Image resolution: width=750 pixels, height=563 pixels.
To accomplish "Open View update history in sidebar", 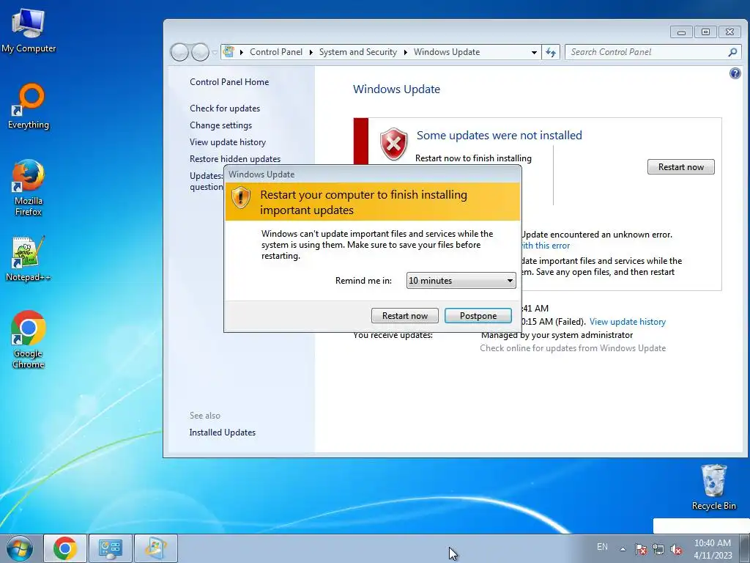I will [228, 142].
